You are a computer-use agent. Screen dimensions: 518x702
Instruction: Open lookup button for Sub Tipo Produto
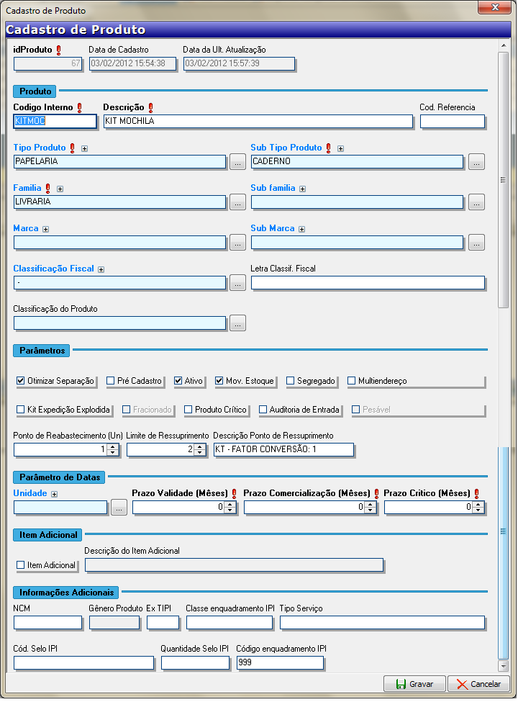(477, 162)
